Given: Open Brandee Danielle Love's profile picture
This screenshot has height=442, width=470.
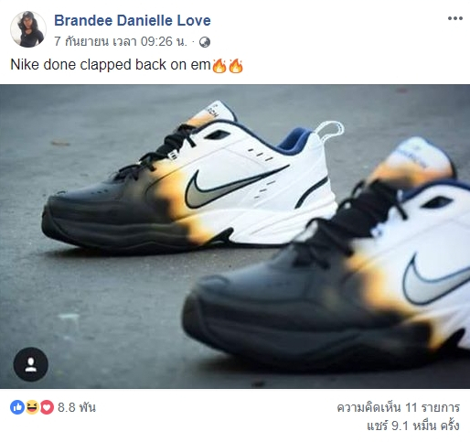Looking at the screenshot, I should [28, 29].
